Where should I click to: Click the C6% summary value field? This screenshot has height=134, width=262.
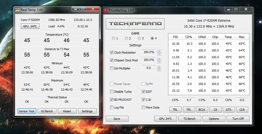[242, 100]
